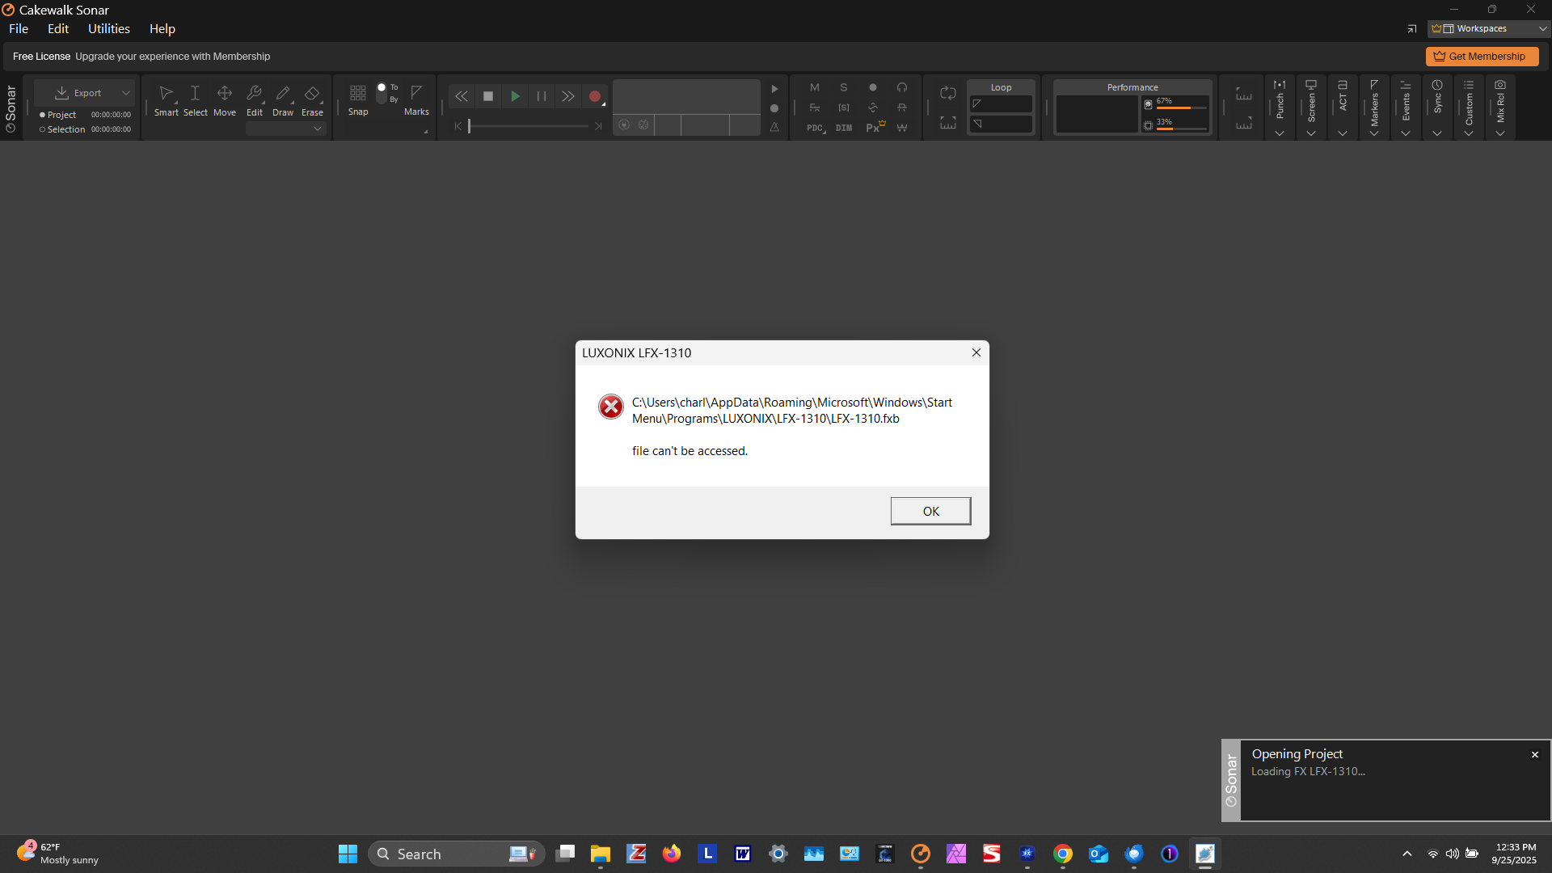Toggle global Mute (M) button

[x=815, y=87]
